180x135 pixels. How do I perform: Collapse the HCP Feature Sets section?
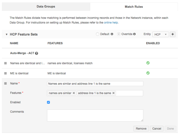click(6, 34)
